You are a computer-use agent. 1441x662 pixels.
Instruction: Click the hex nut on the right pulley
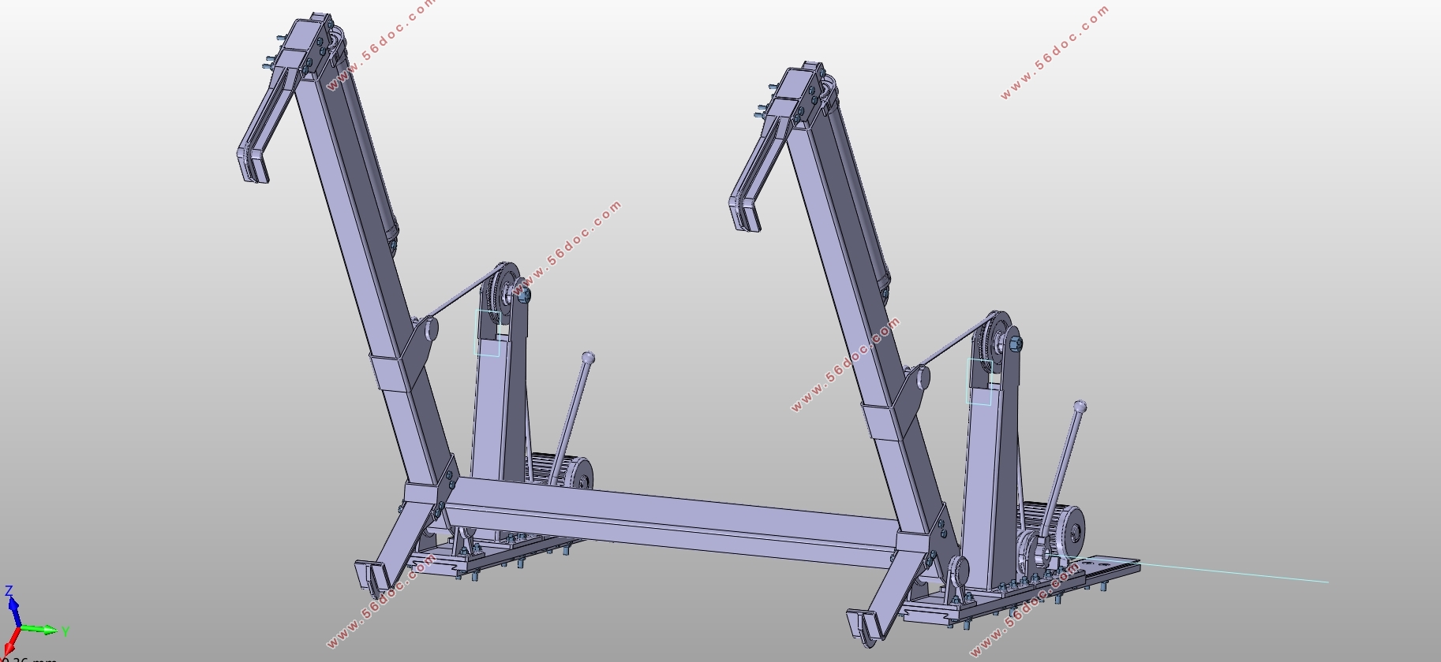click(1015, 344)
